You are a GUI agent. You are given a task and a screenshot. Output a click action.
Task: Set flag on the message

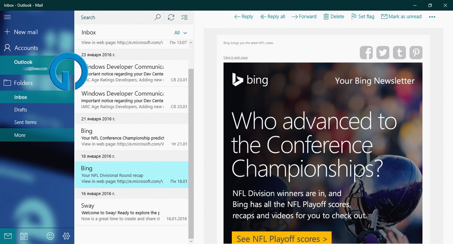tap(363, 17)
